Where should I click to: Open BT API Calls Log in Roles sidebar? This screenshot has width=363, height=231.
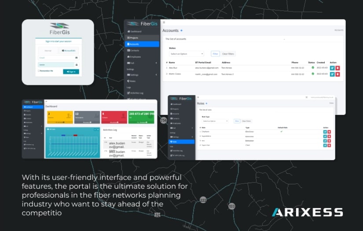click(181, 156)
